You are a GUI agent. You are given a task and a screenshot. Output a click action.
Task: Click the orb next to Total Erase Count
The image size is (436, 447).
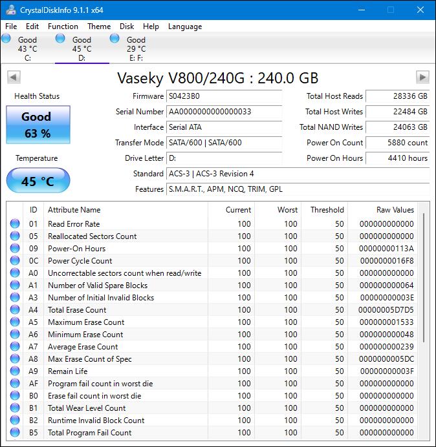pyautogui.click(x=15, y=310)
